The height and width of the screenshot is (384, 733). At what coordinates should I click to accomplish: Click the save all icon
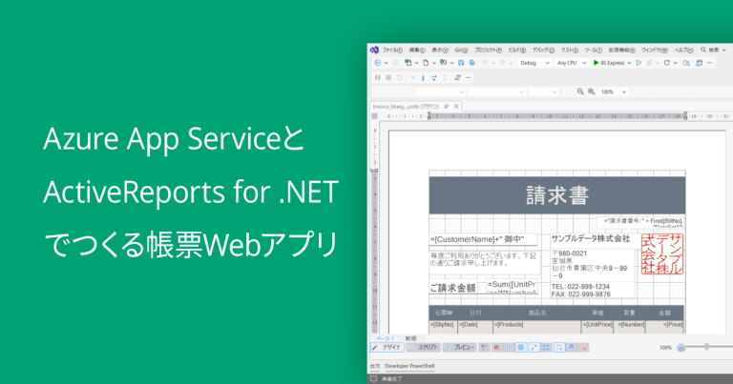tap(472, 63)
